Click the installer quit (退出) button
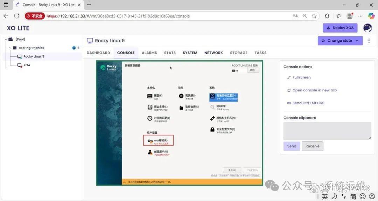 pyautogui.click(x=232, y=170)
